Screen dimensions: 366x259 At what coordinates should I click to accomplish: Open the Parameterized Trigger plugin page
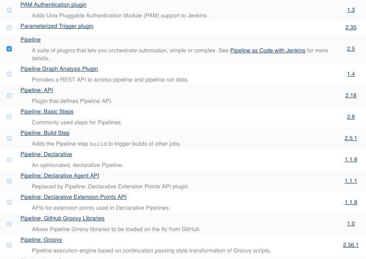click(57, 26)
